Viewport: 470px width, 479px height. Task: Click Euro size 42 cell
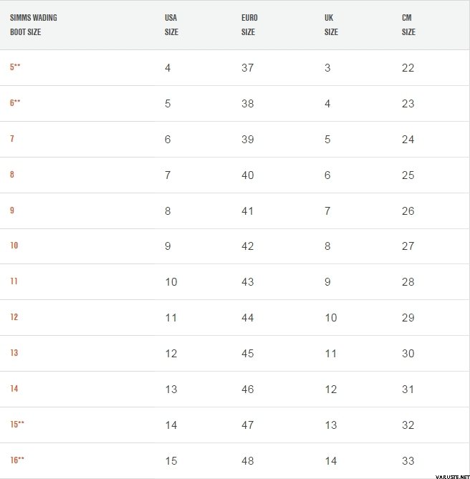tap(247, 246)
